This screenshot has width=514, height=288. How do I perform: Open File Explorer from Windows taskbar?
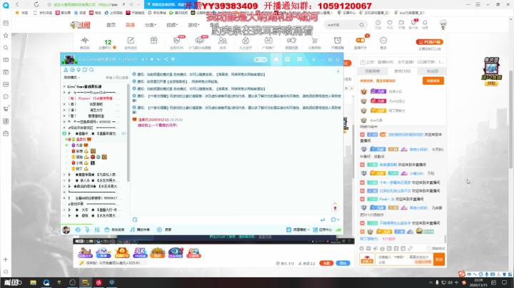coord(33,282)
